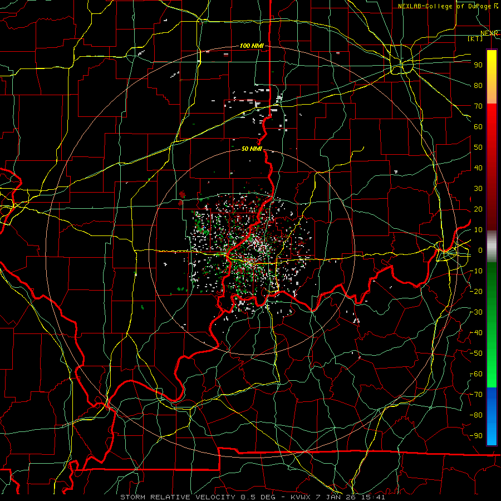Click the positive 40 knot scale label

[x=478, y=168]
